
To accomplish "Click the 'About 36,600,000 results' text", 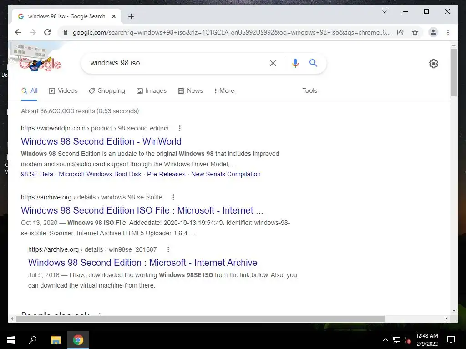I will click(x=80, y=111).
